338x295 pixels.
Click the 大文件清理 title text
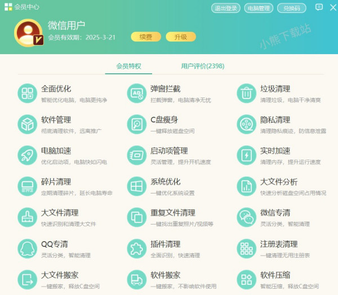[60, 213]
